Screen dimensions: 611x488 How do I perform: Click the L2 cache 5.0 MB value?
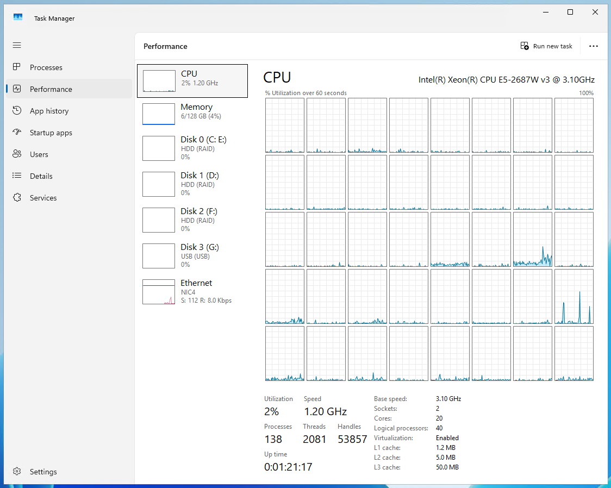pyautogui.click(x=446, y=457)
